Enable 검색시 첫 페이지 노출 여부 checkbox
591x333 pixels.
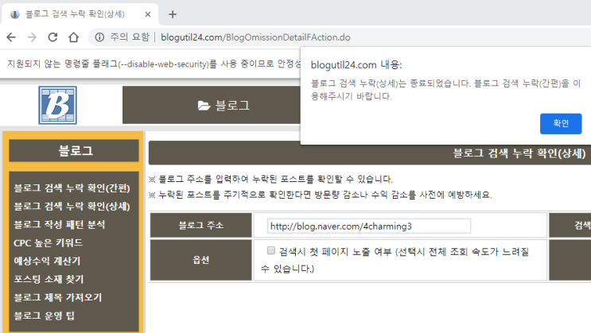coord(271,250)
